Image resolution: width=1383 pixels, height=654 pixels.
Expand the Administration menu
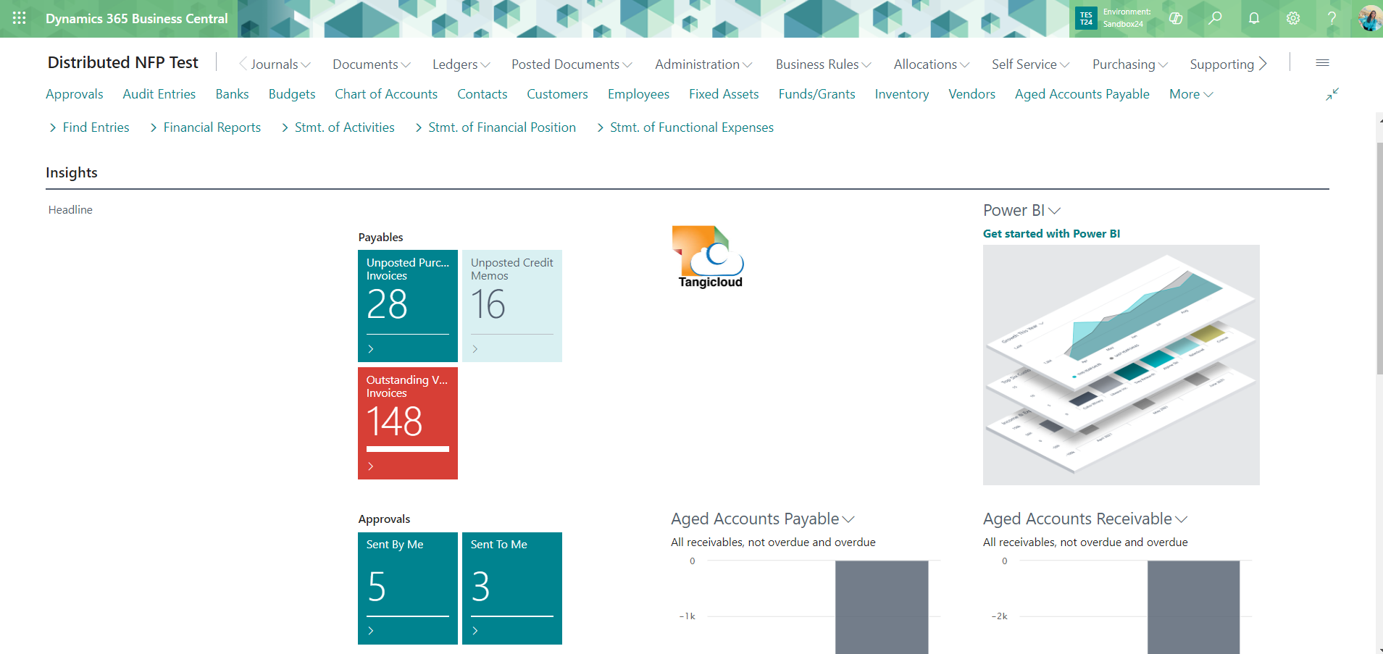click(703, 64)
